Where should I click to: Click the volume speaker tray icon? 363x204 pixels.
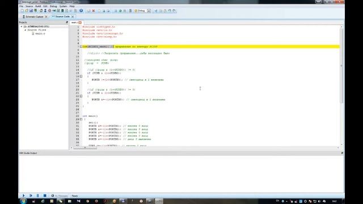[319, 201]
